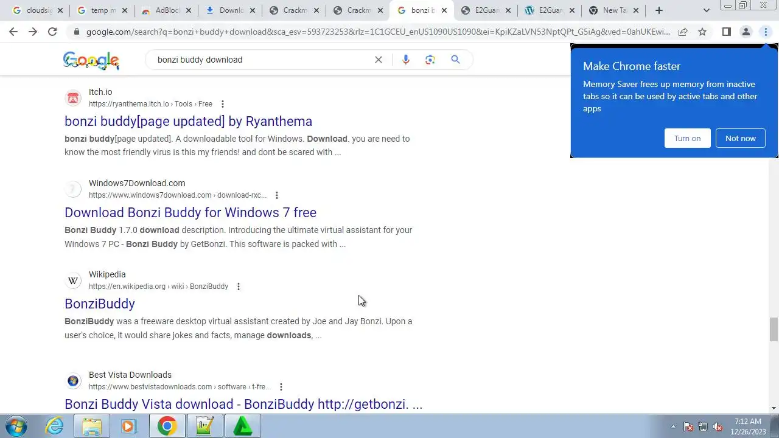Select the Chrome icon in the taskbar
Viewport: 779px width, 438px height.
pos(167,426)
